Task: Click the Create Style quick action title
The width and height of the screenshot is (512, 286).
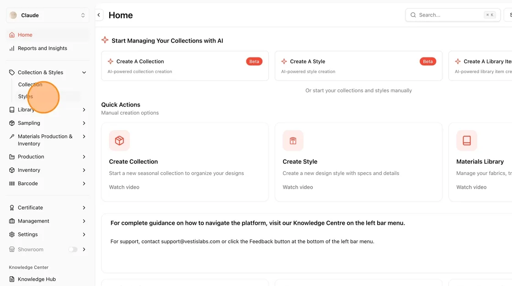Action: point(300,162)
